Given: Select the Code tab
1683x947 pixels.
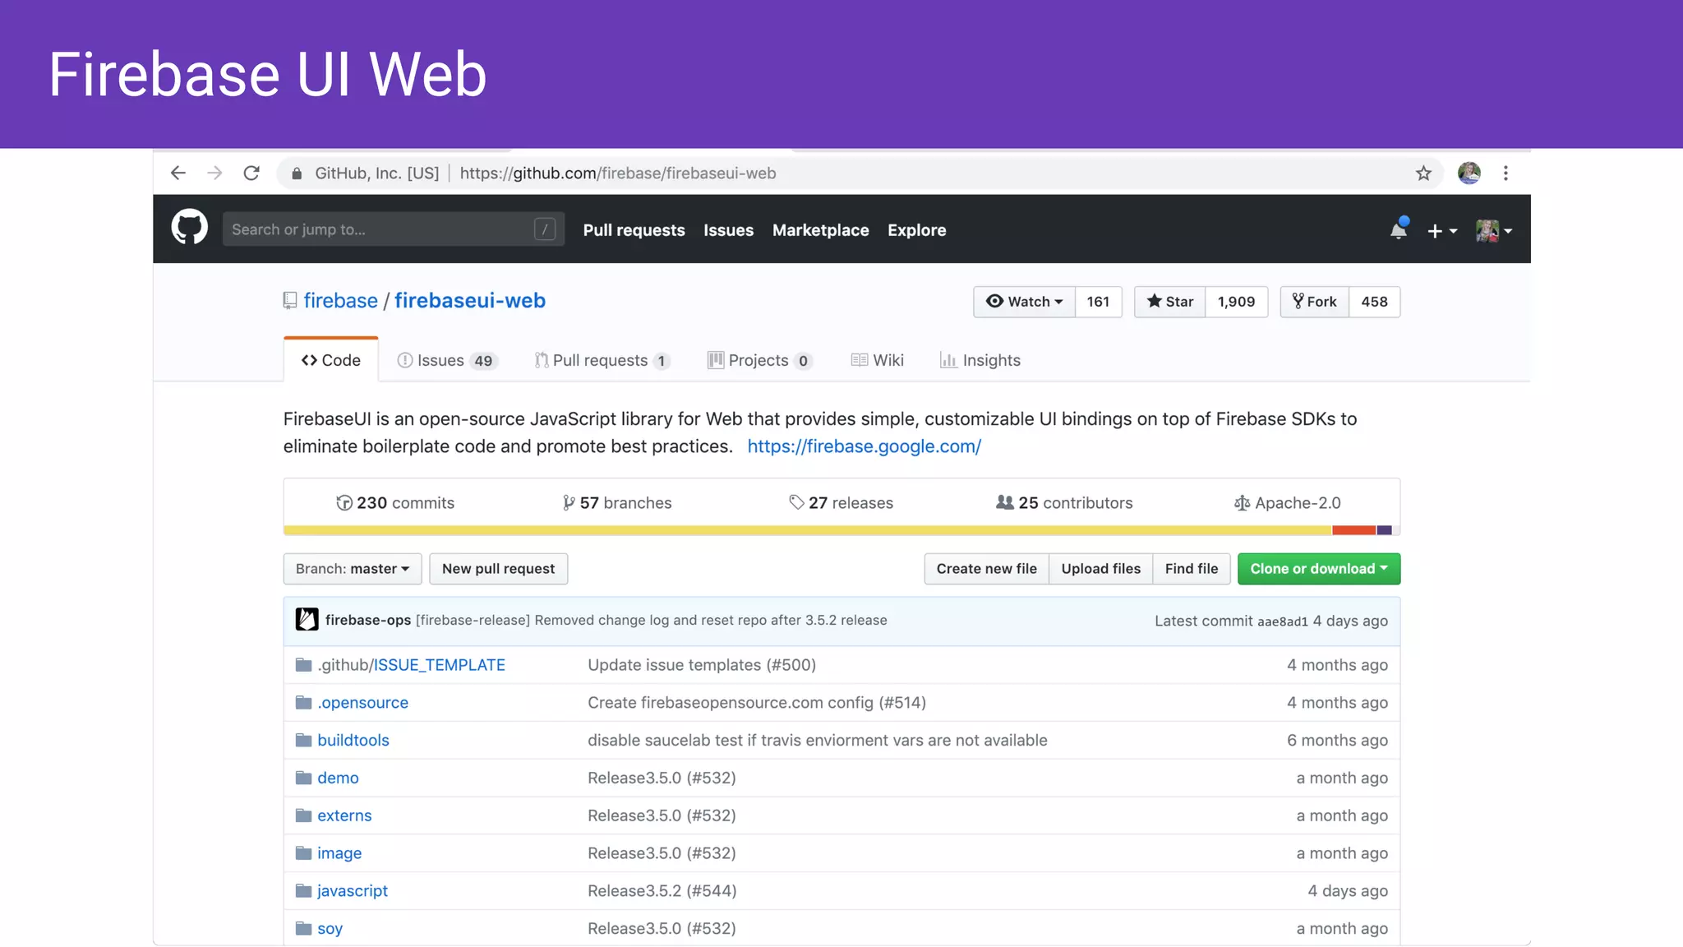Looking at the screenshot, I should (x=331, y=360).
